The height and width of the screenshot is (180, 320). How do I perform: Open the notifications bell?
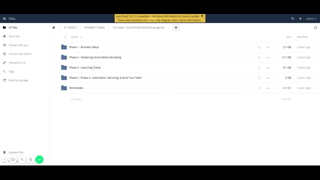[x=300, y=18]
